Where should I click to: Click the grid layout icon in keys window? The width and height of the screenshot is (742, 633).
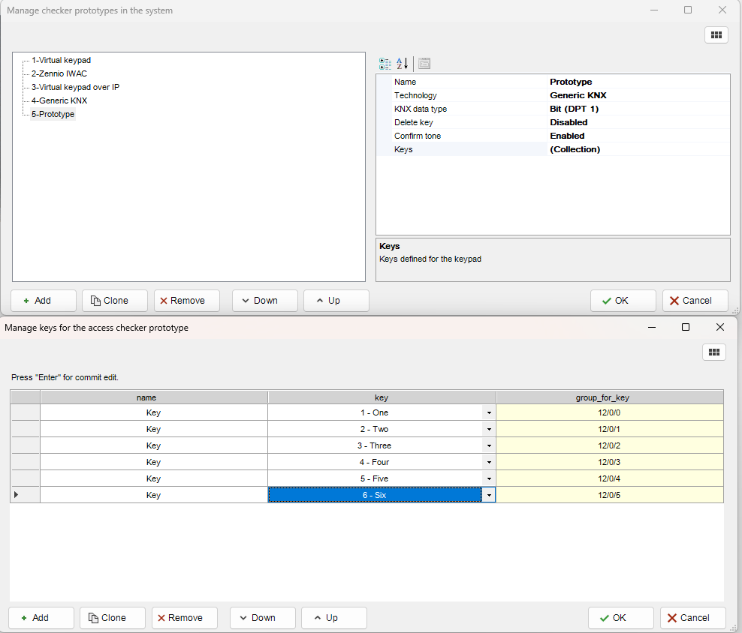pyautogui.click(x=713, y=352)
